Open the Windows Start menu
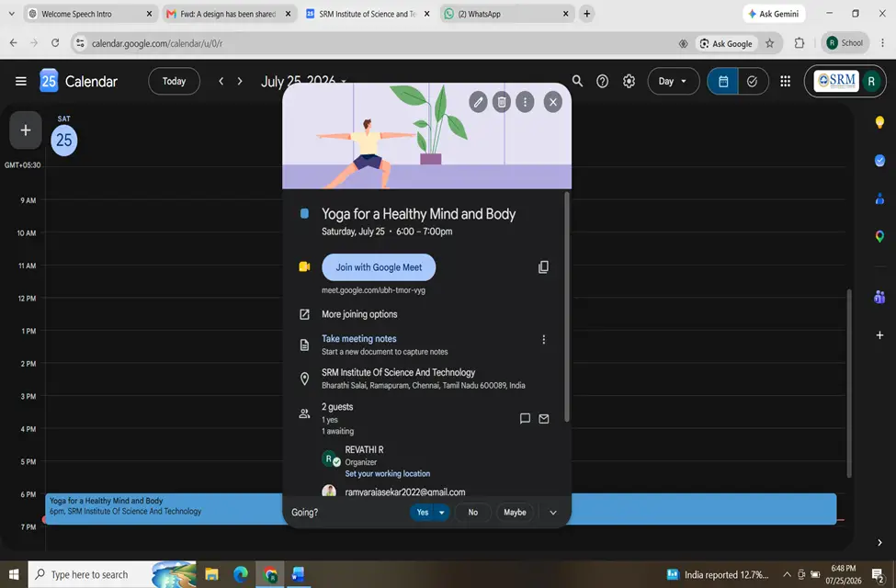The image size is (896, 588). 14,574
